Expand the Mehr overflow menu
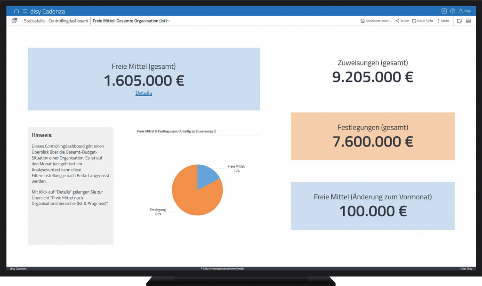The width and height of the screenshot is (482, 286). tap(442, 21)
